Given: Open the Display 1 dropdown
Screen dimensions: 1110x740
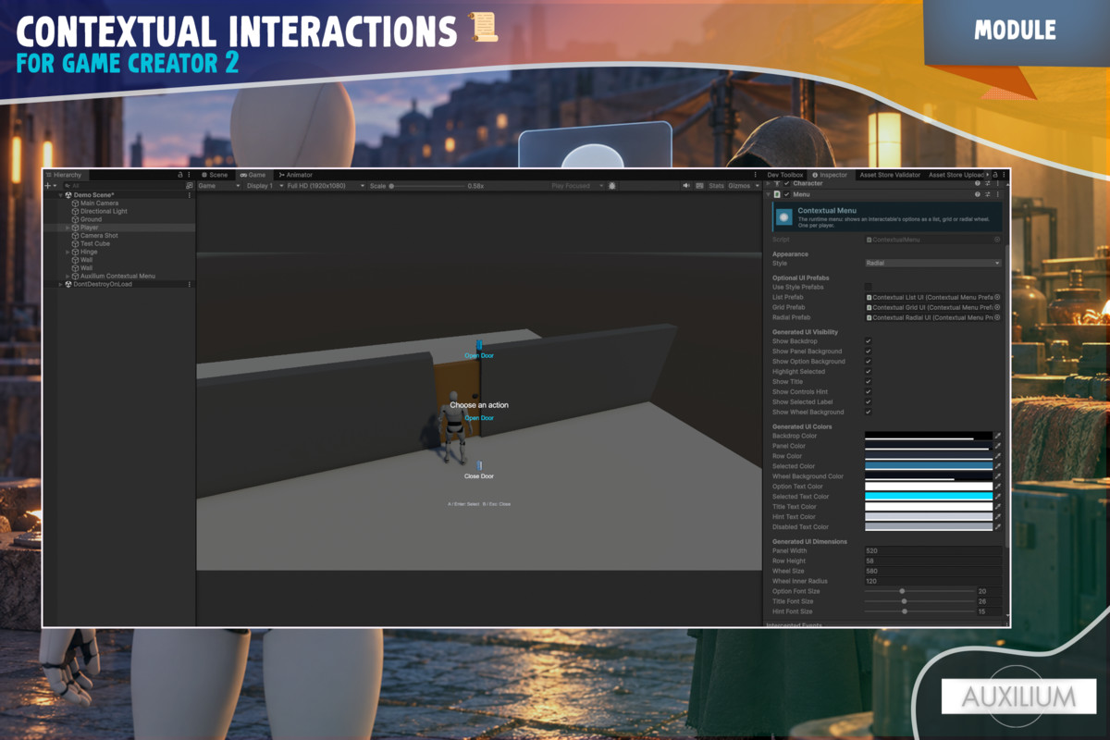Looking at the screenshot, I should coord(263,186).
